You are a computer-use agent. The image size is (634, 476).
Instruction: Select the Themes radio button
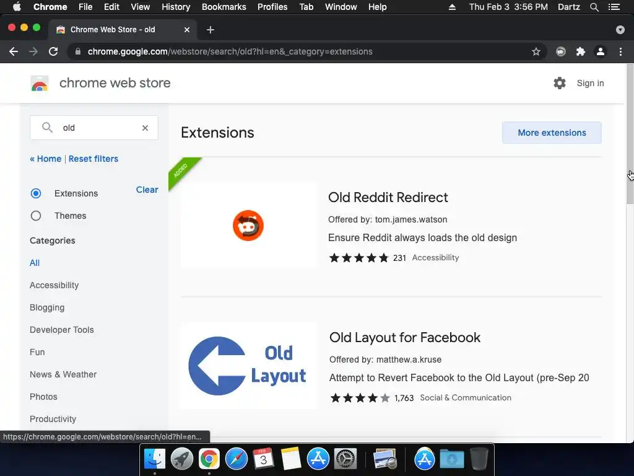[35, 216]
